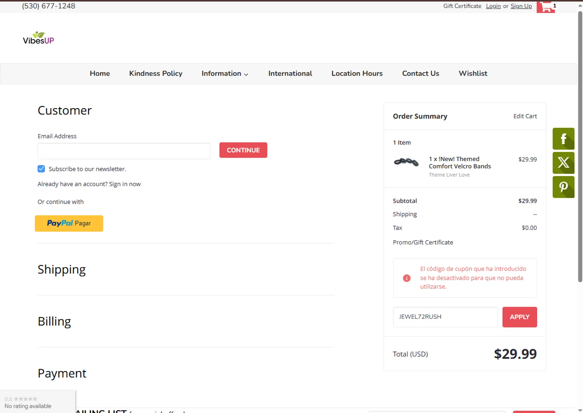Click the Order Summary heading
Viewport: 583px width, 413px height.
coord(420,116)
